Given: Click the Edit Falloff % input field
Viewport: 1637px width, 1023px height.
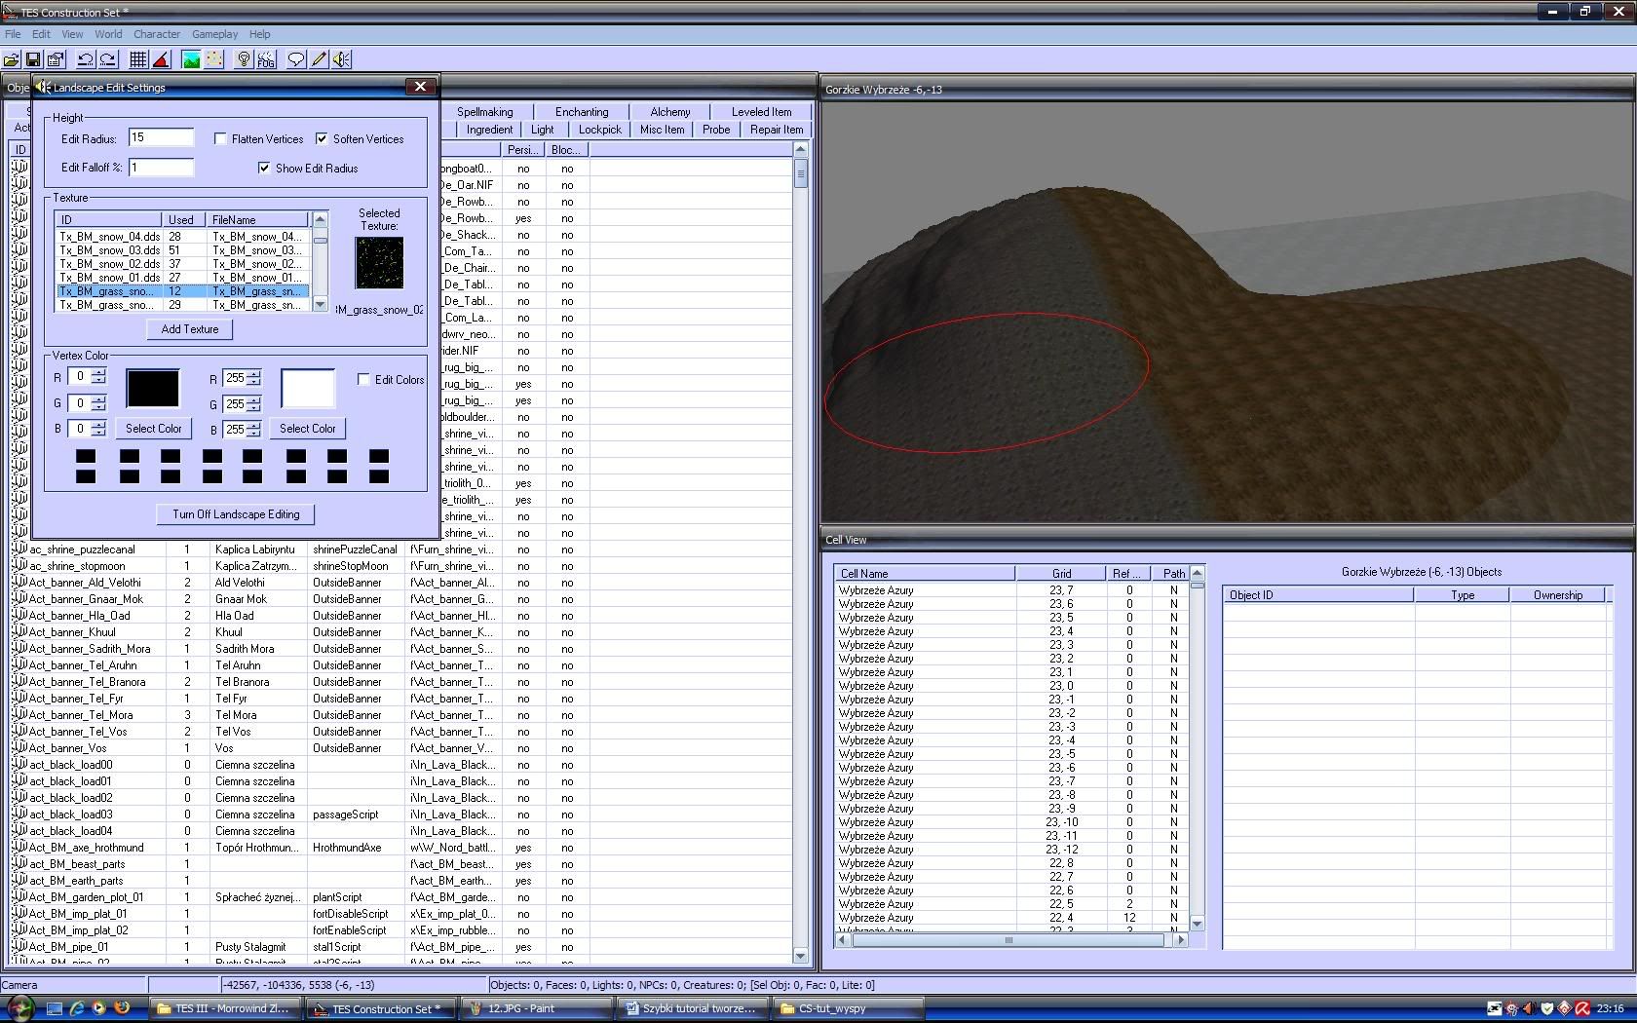Looking at the screenshot, I should (x=161, y=168).
